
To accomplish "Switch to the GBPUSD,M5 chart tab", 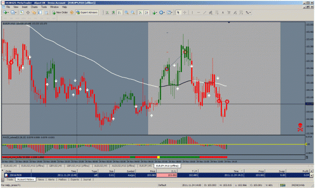I will [x=55, y=166].
